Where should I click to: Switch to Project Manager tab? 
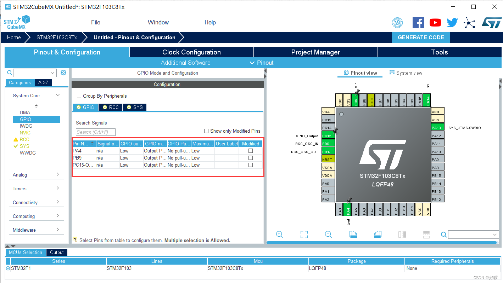315,52
